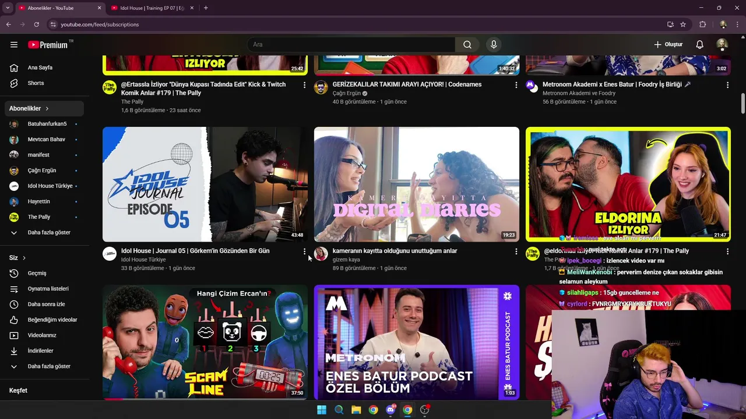Open Metronom Akademi ve Foodry channel link
The width and height of the screenshot is (746, 419).
[579, 93]
